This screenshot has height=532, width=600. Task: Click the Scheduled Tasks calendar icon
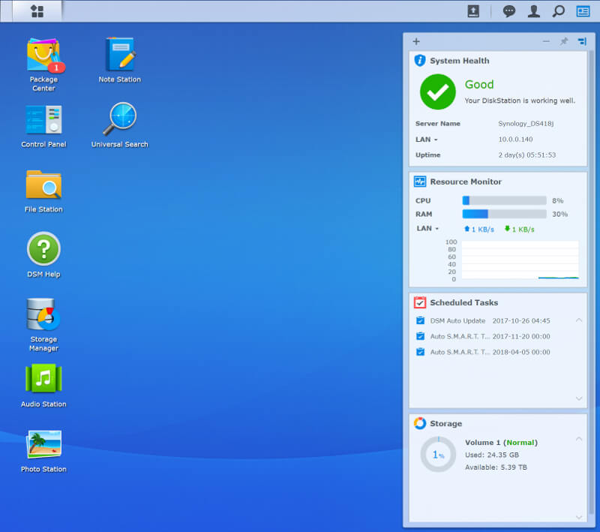[x=420, y=302]
